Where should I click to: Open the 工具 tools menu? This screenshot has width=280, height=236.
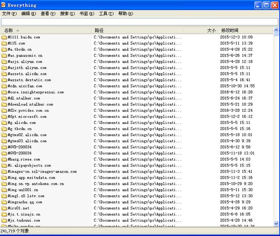(x=106, y=14)
